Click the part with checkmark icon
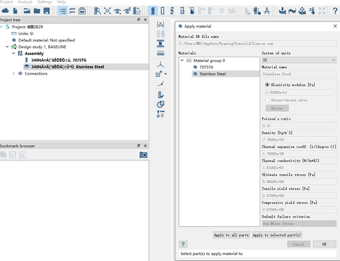 (x=161, y=95)
